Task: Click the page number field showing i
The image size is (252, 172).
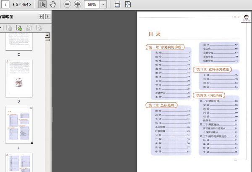Action: coord(5,5)
